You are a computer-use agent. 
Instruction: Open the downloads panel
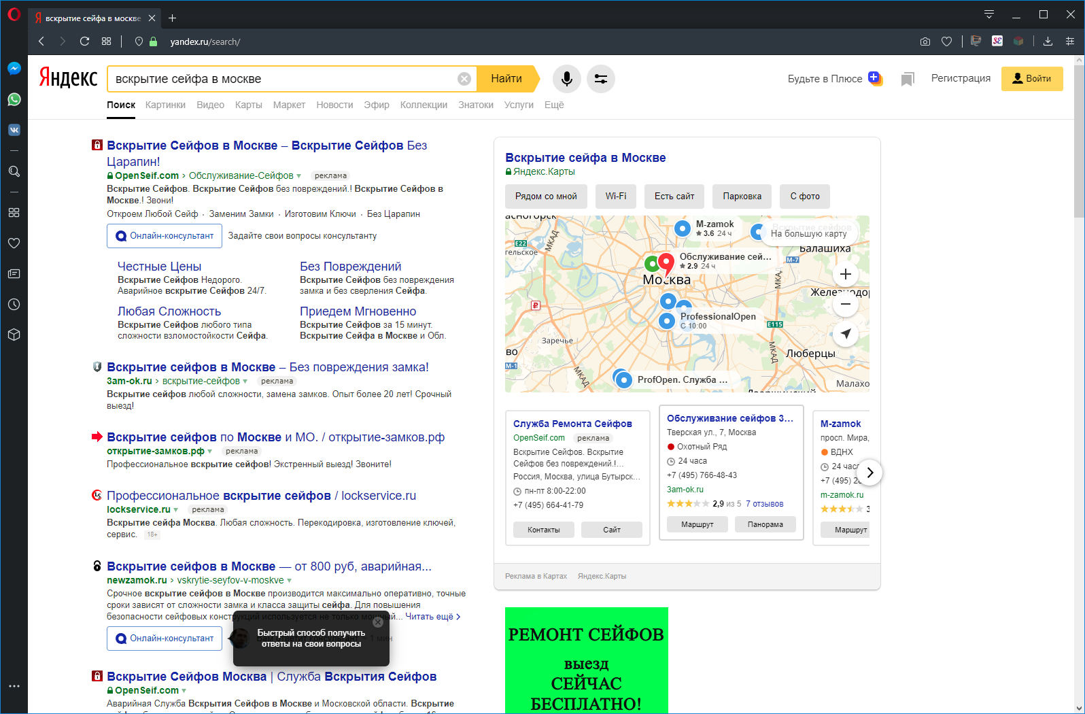(x=1048, y=41)
